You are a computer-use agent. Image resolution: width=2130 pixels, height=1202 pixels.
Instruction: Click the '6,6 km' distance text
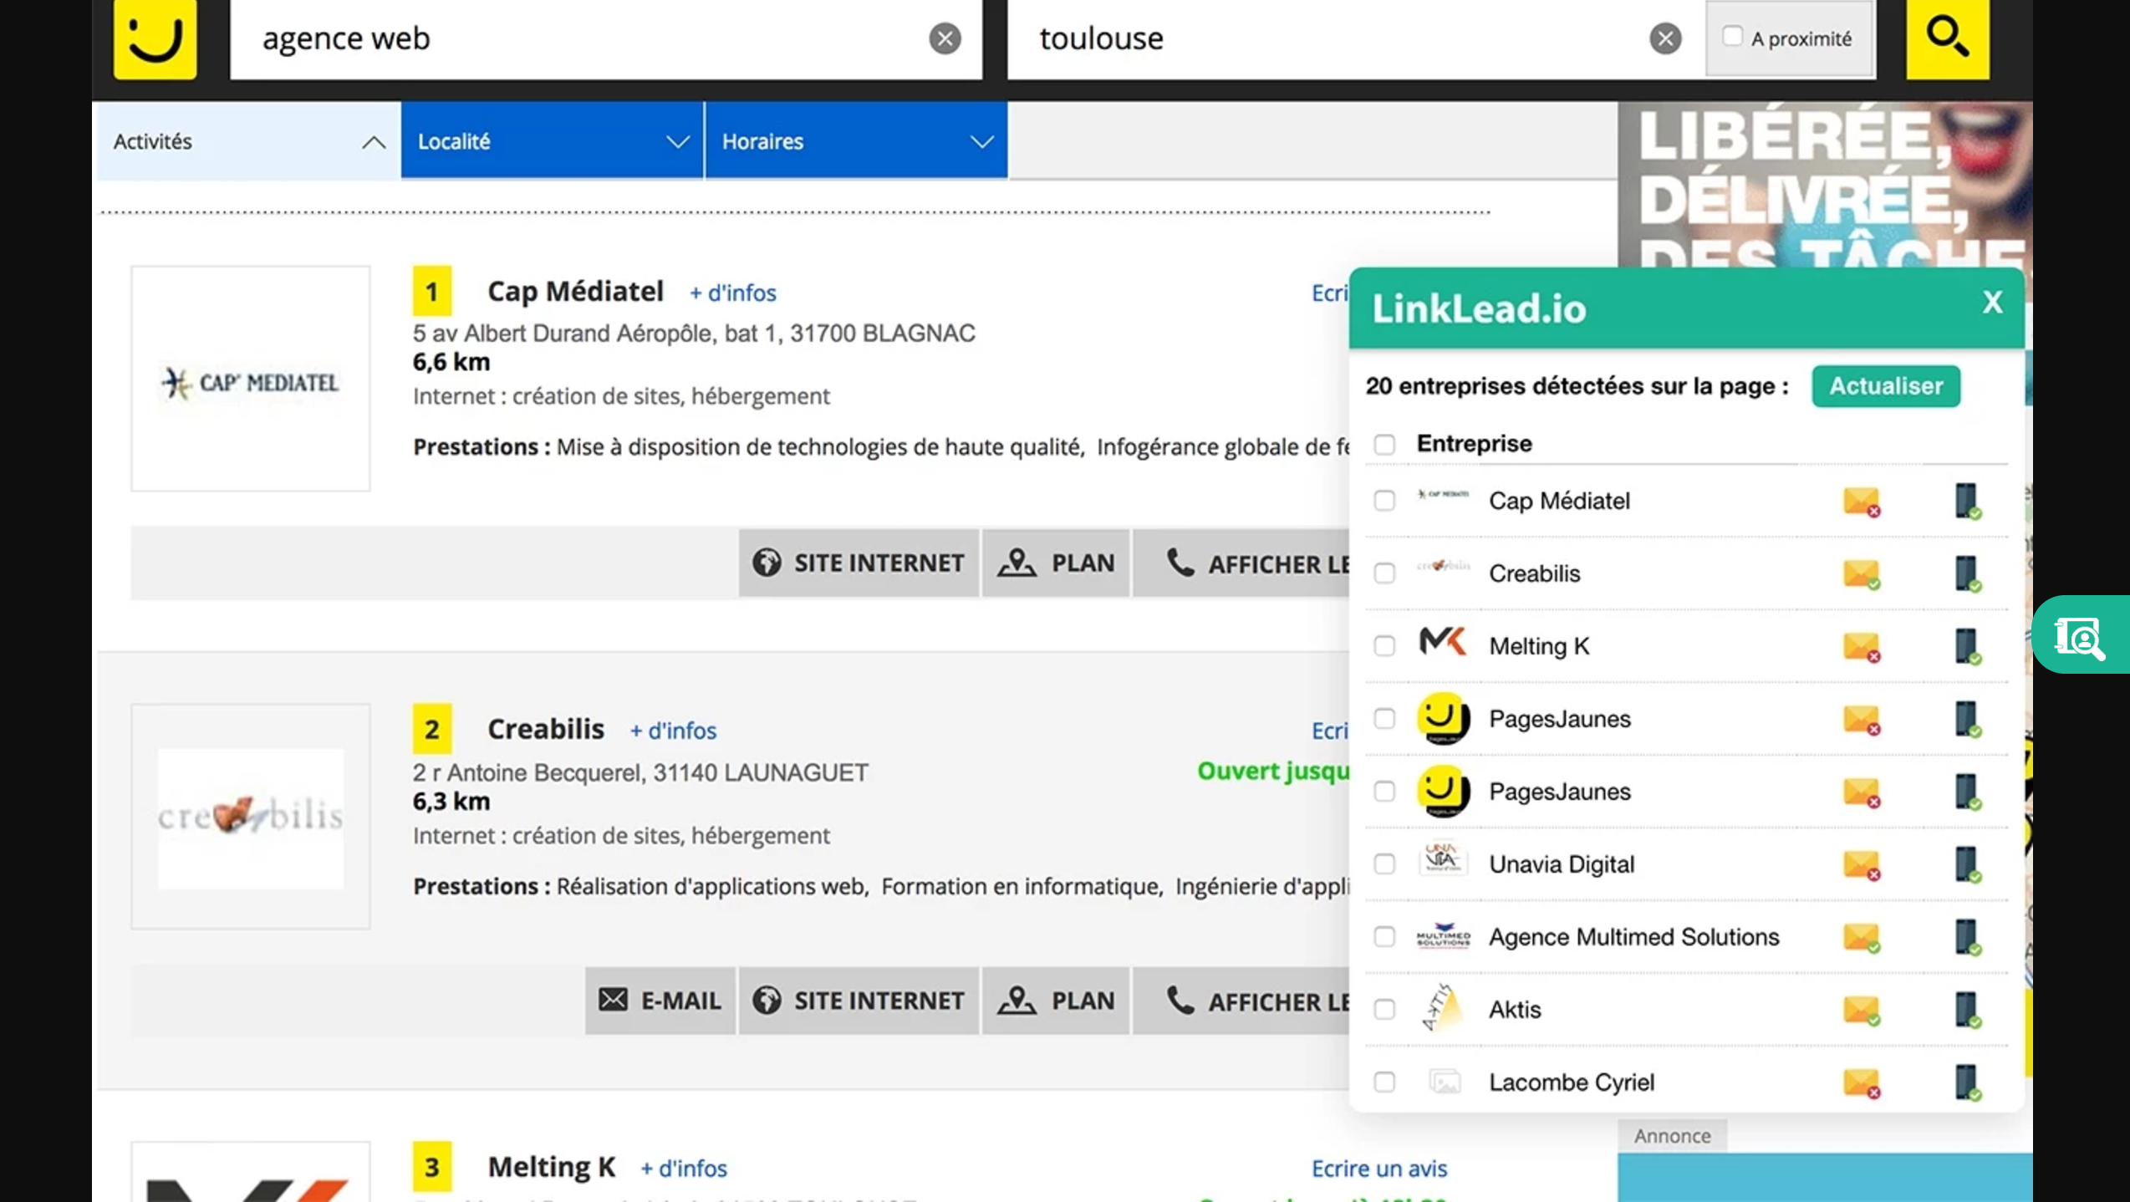[451, 363]
